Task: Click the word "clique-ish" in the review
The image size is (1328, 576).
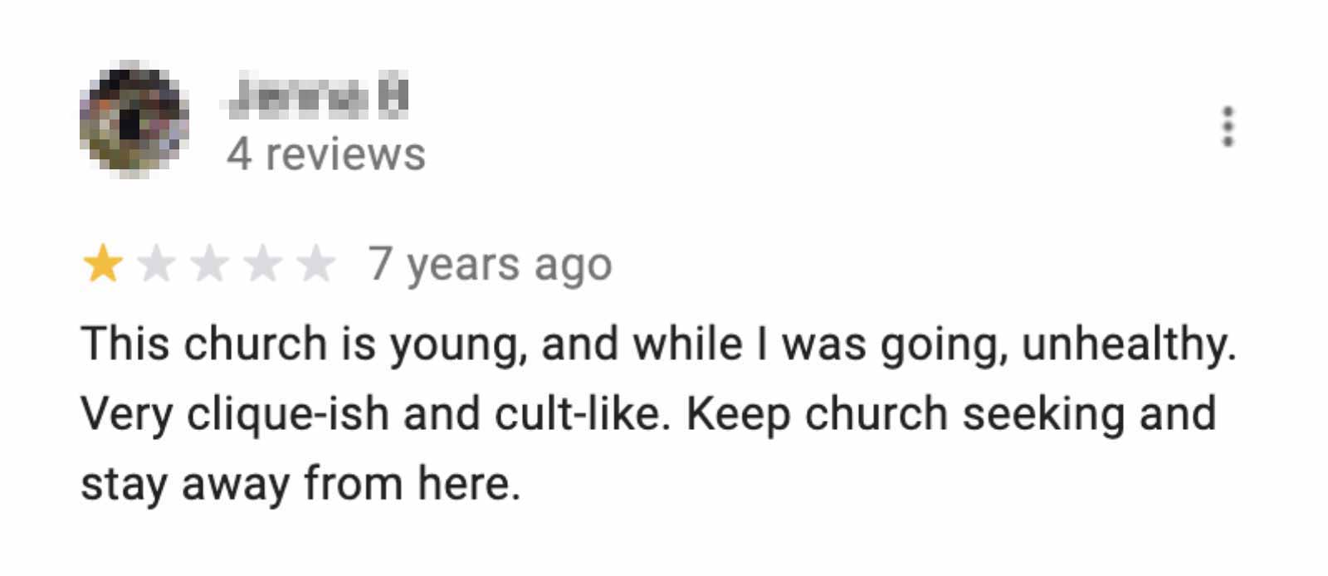Action: pyautogui.click(x=287, y=414)
